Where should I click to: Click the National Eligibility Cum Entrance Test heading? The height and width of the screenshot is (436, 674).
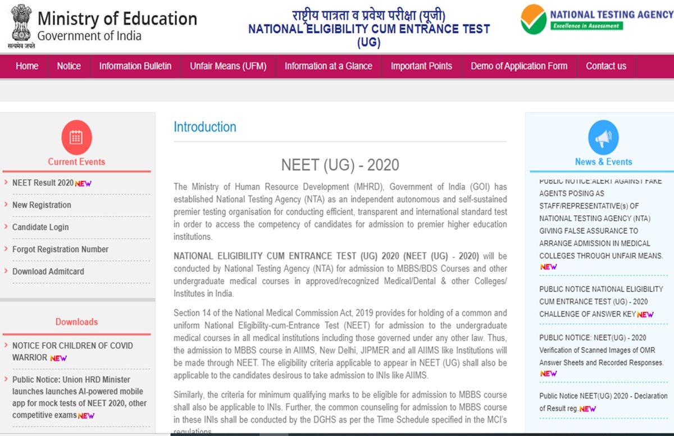[369, 35]
